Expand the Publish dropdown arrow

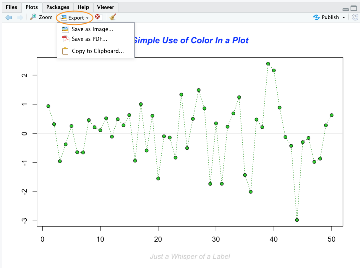pos(344,18)
